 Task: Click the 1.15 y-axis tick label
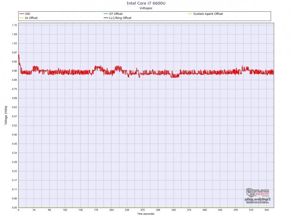click(x=14, y=25)
